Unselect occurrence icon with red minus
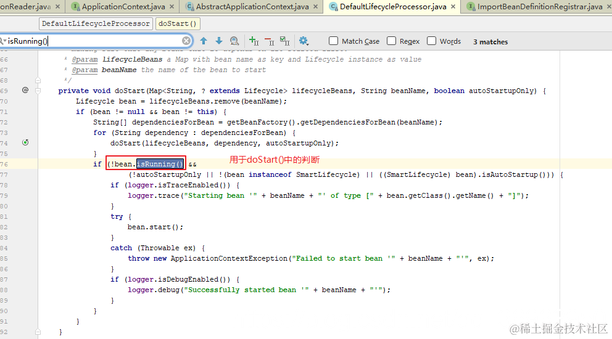The width and height of the screenshot is (612, 339). tap(270, 41)
